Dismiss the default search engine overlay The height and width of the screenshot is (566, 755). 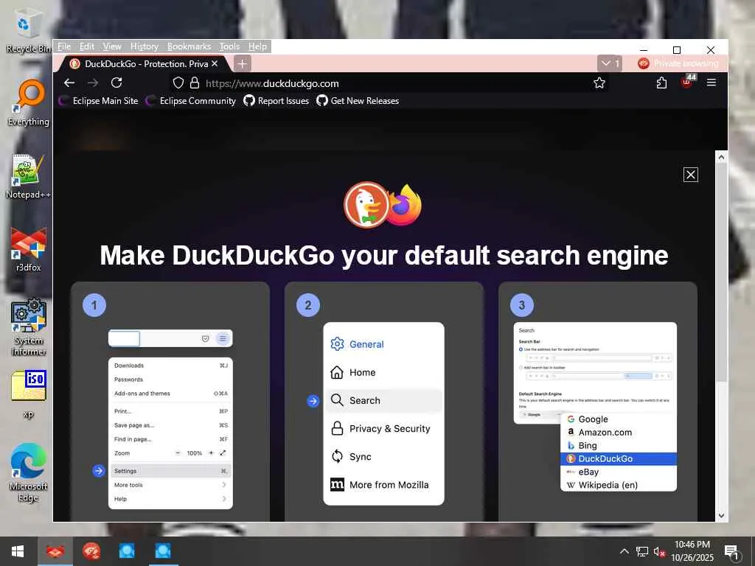coord(690,175)
